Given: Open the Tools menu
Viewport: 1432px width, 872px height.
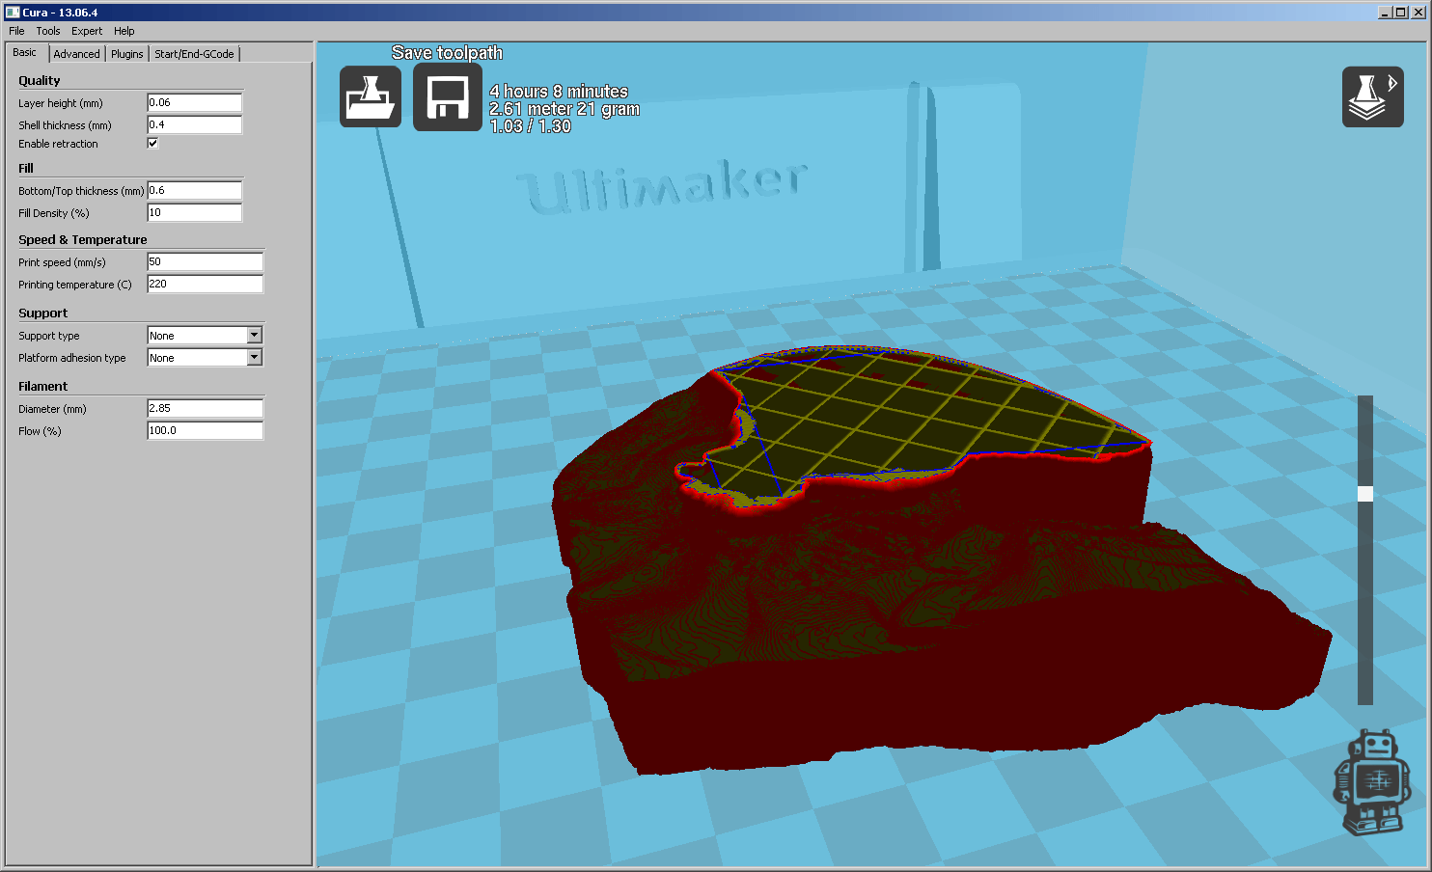Looking at the screenshot, I should click(x=48, y=31).
